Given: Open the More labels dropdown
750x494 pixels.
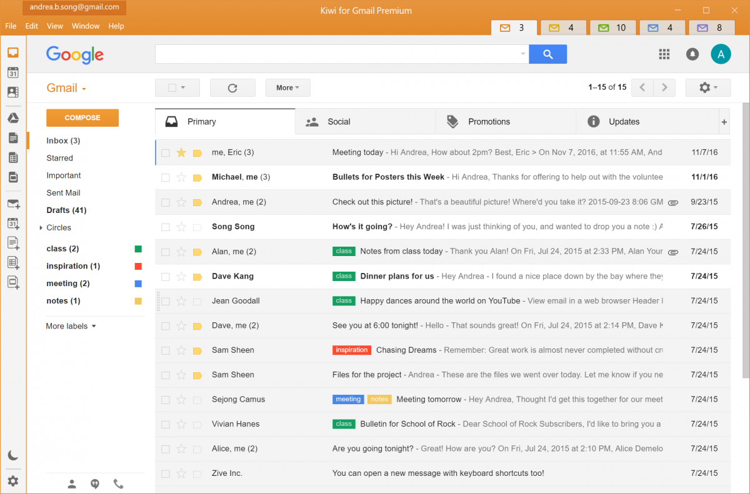Looking at the screenshot, I should (x=70, y=325).
